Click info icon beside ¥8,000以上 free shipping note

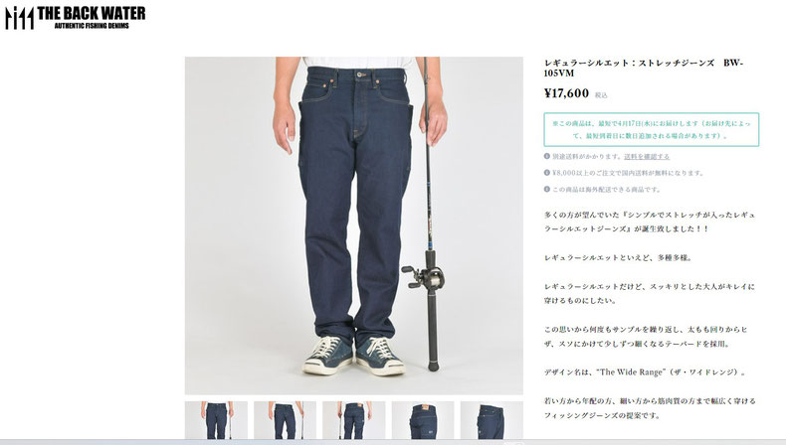pyautogui.click(x=547, y=173)
